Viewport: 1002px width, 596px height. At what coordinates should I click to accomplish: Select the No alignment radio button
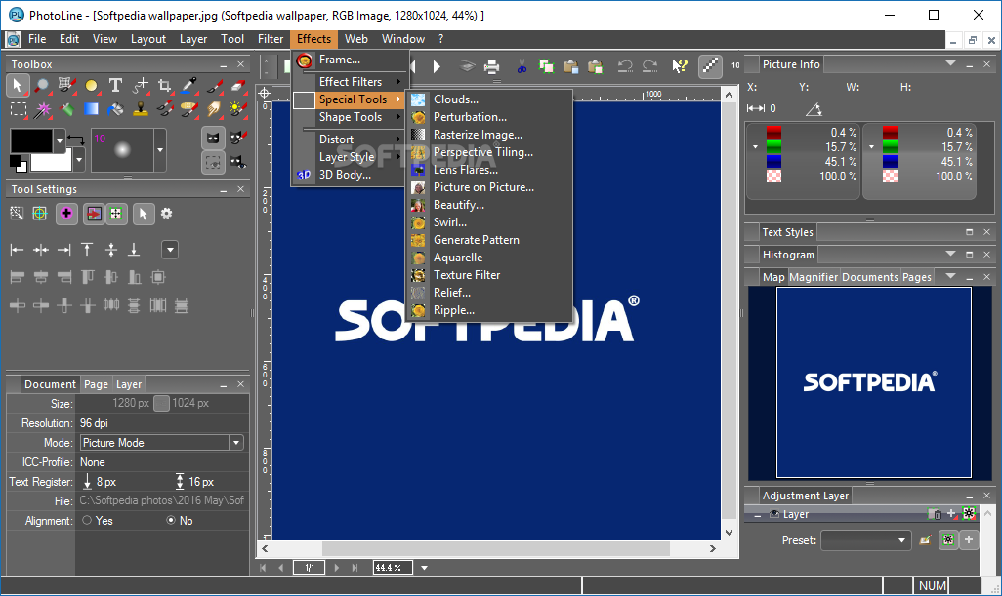[x=171, y=521]
